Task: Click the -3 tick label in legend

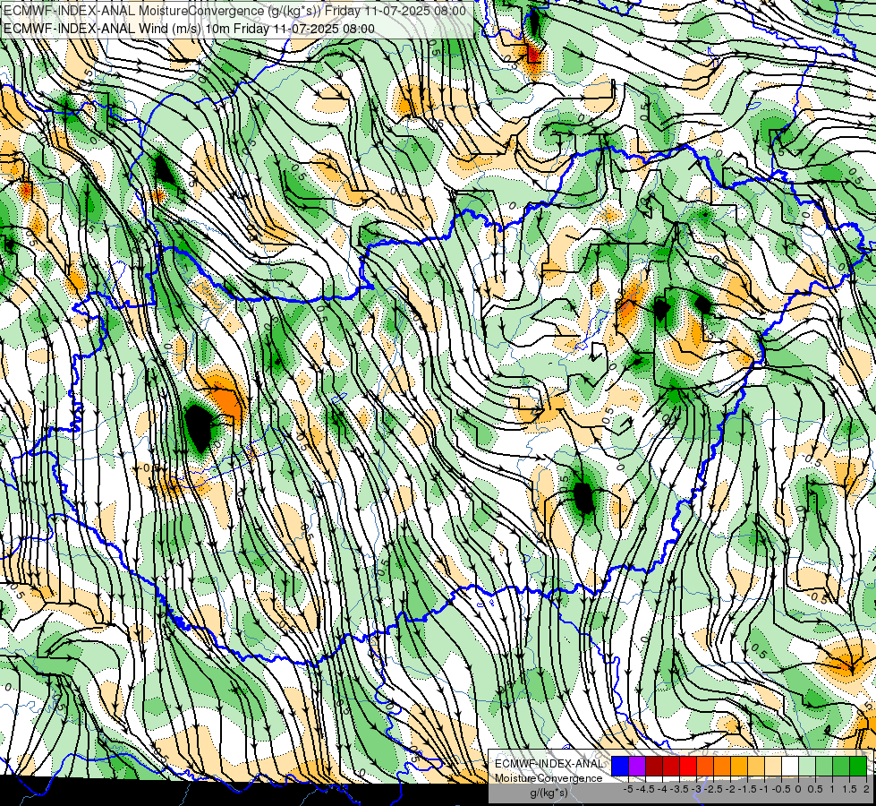Action: 697,789
